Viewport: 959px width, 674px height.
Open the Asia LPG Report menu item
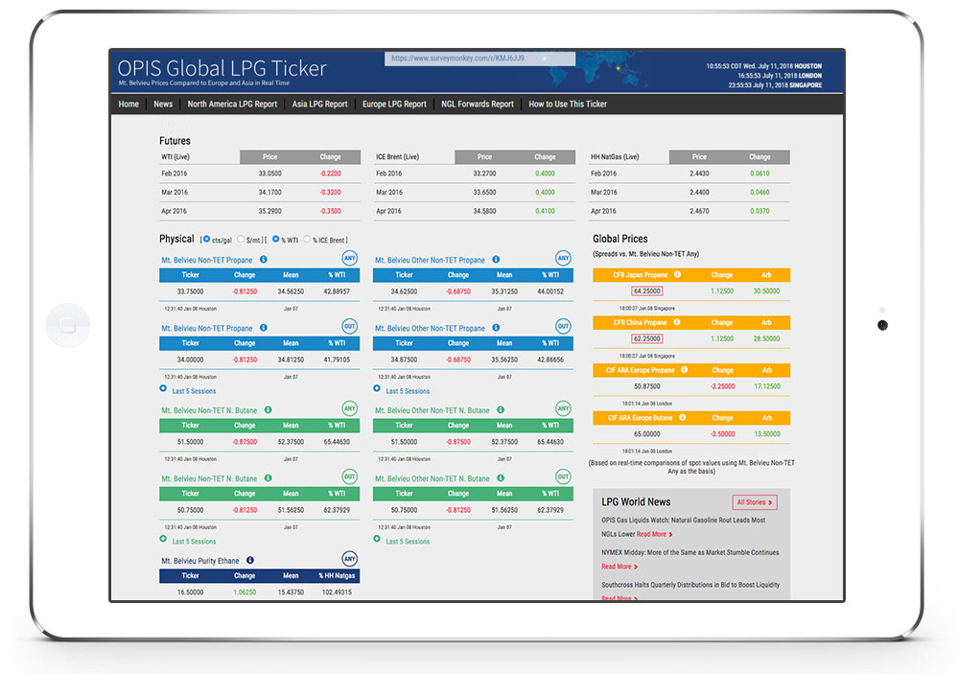pos(319,105)
